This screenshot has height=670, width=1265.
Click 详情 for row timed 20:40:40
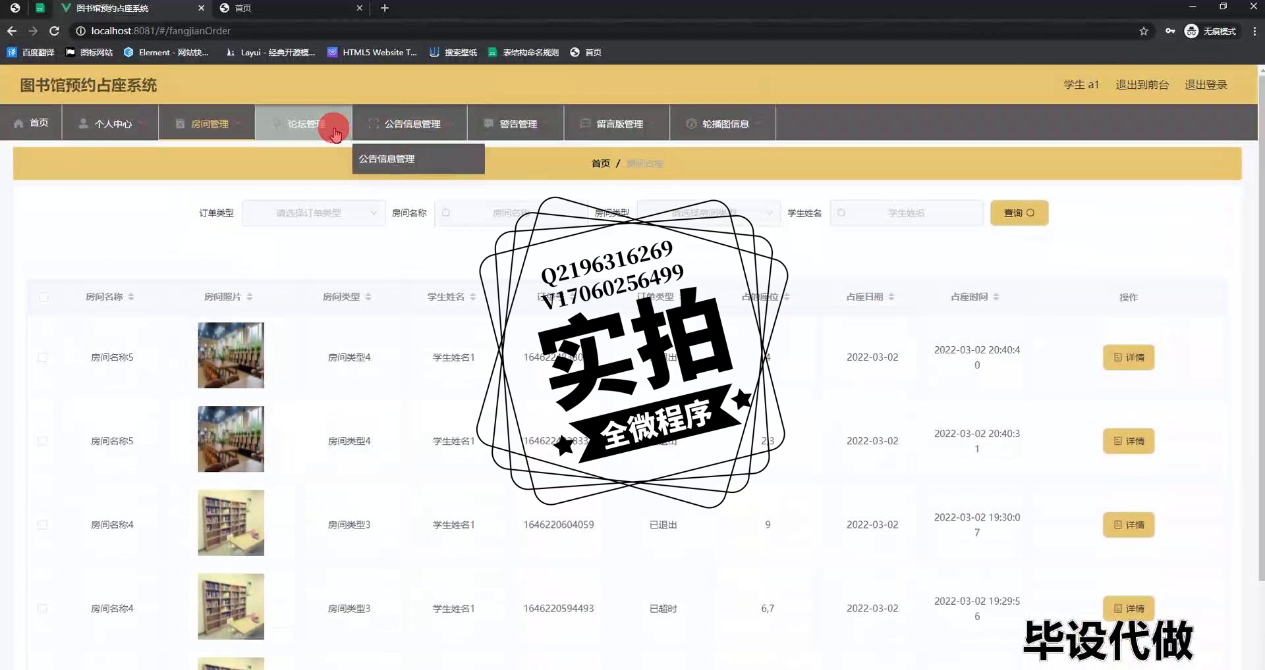click(x=1129, y=357)
